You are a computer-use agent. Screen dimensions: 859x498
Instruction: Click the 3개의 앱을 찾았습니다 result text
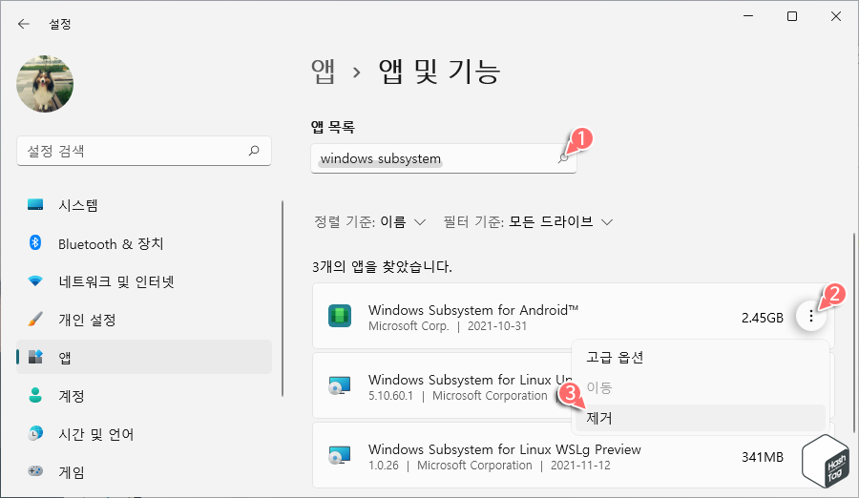(x=382, y=267)
